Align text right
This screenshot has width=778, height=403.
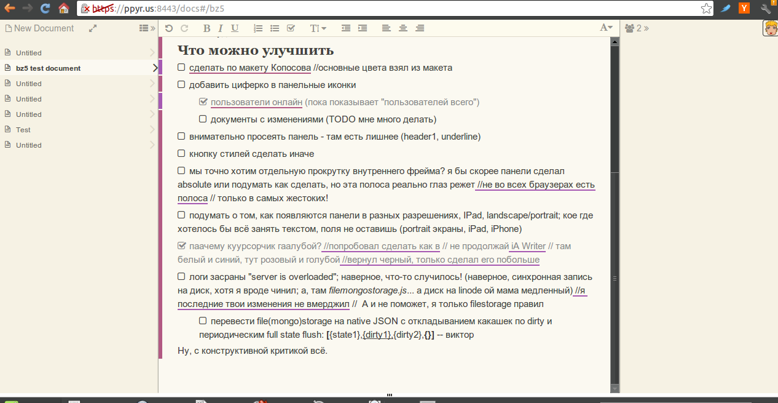[420, 28]
